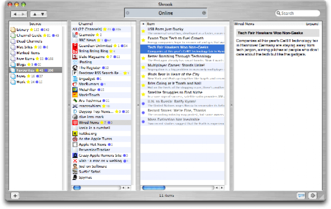
Task: Click the Gizmodo channel icon
Action: 75,35
